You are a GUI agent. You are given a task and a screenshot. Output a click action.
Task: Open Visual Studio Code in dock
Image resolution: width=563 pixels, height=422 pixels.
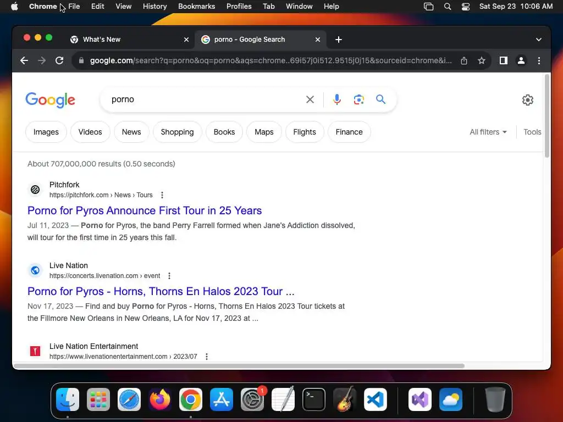[375, 399]
